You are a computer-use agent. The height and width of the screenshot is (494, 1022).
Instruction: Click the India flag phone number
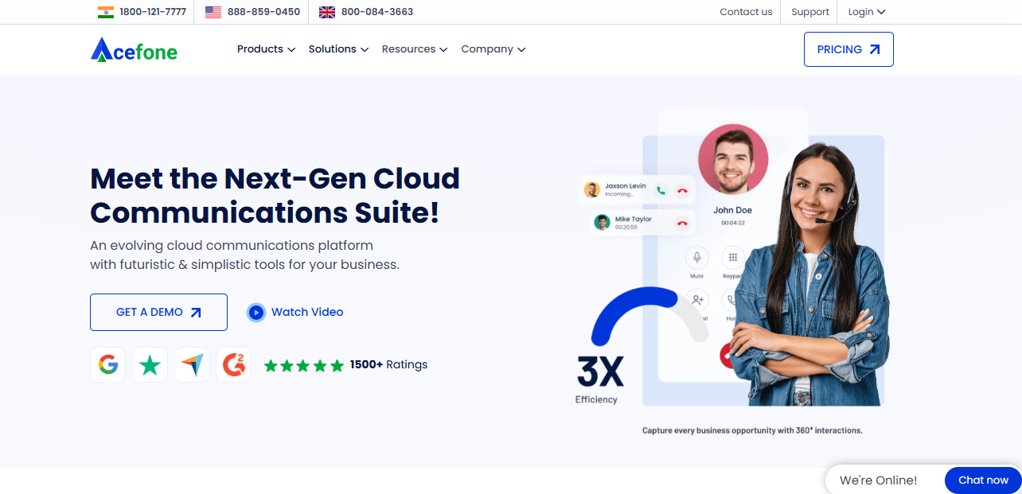(x=142, y=12)
